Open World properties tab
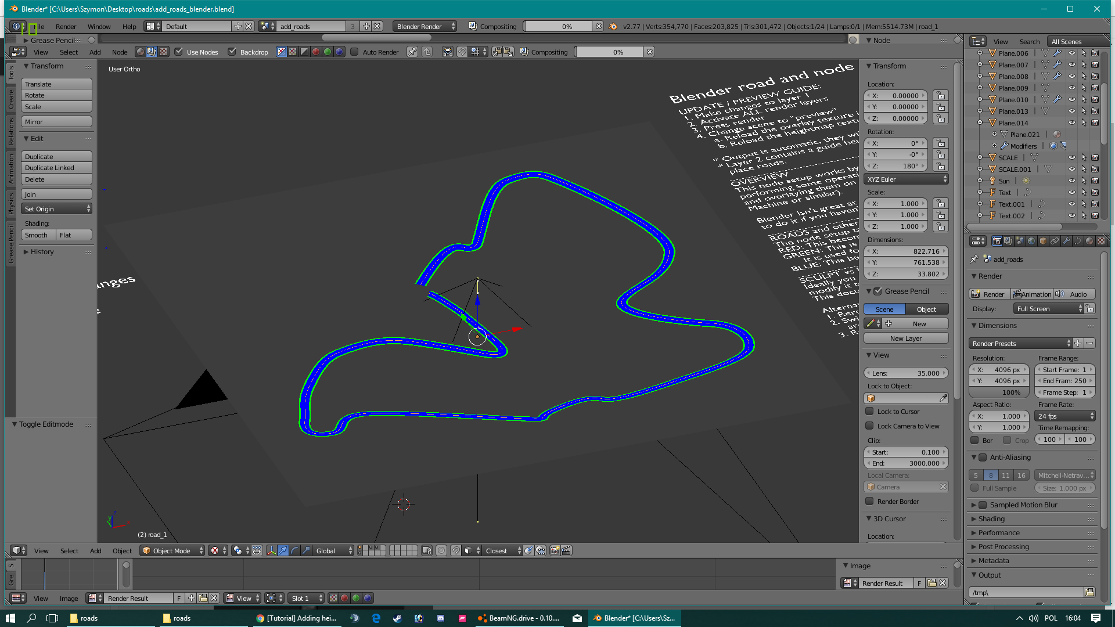Viewport: 1115px width, 627px height. (1031, 241)
